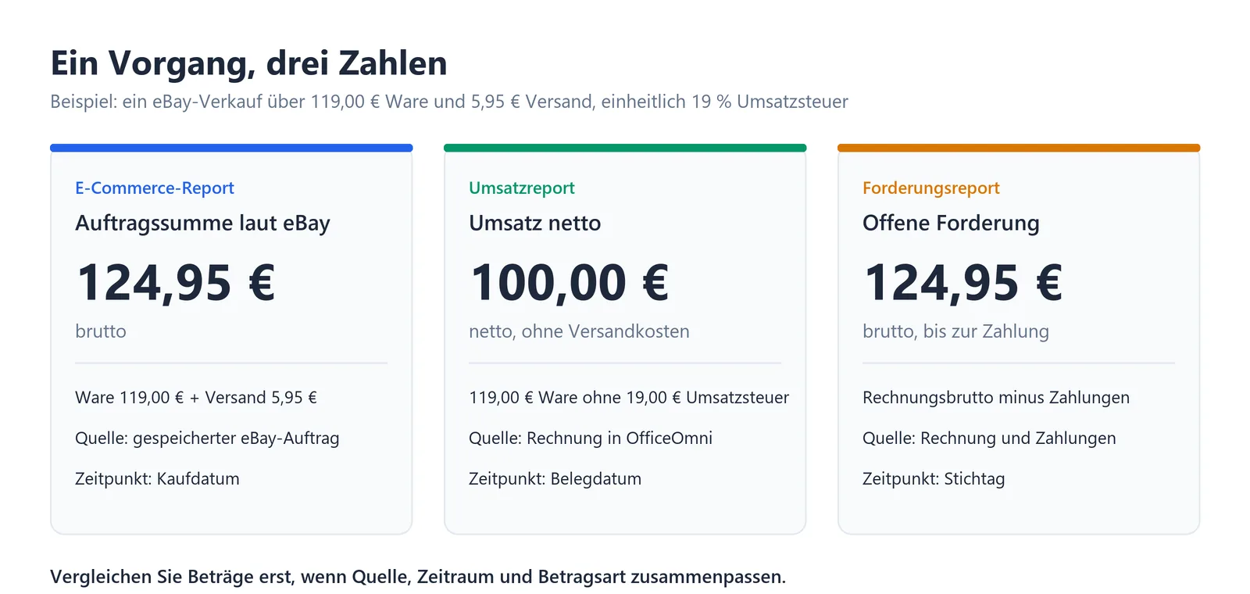The image size is (1250, 594).
Task: Click 'Ware 119,00 € + Versand 5,95 €'
Action: [196, 398]
